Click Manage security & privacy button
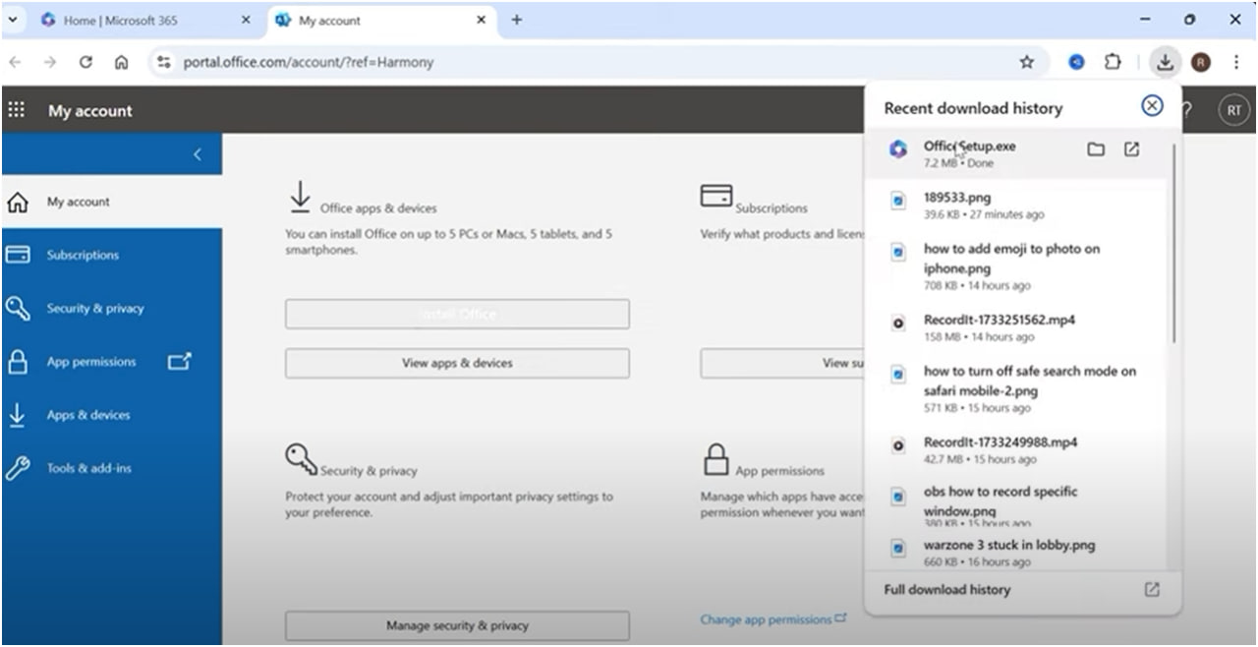 pyautogui.click(x=457, y=625)
